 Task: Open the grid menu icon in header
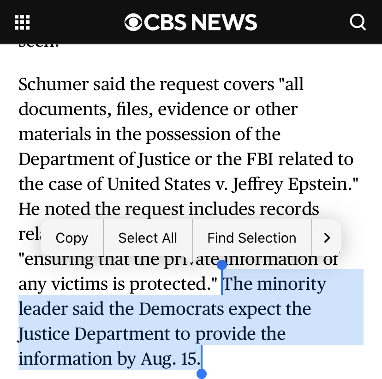(x=22, y=22)
